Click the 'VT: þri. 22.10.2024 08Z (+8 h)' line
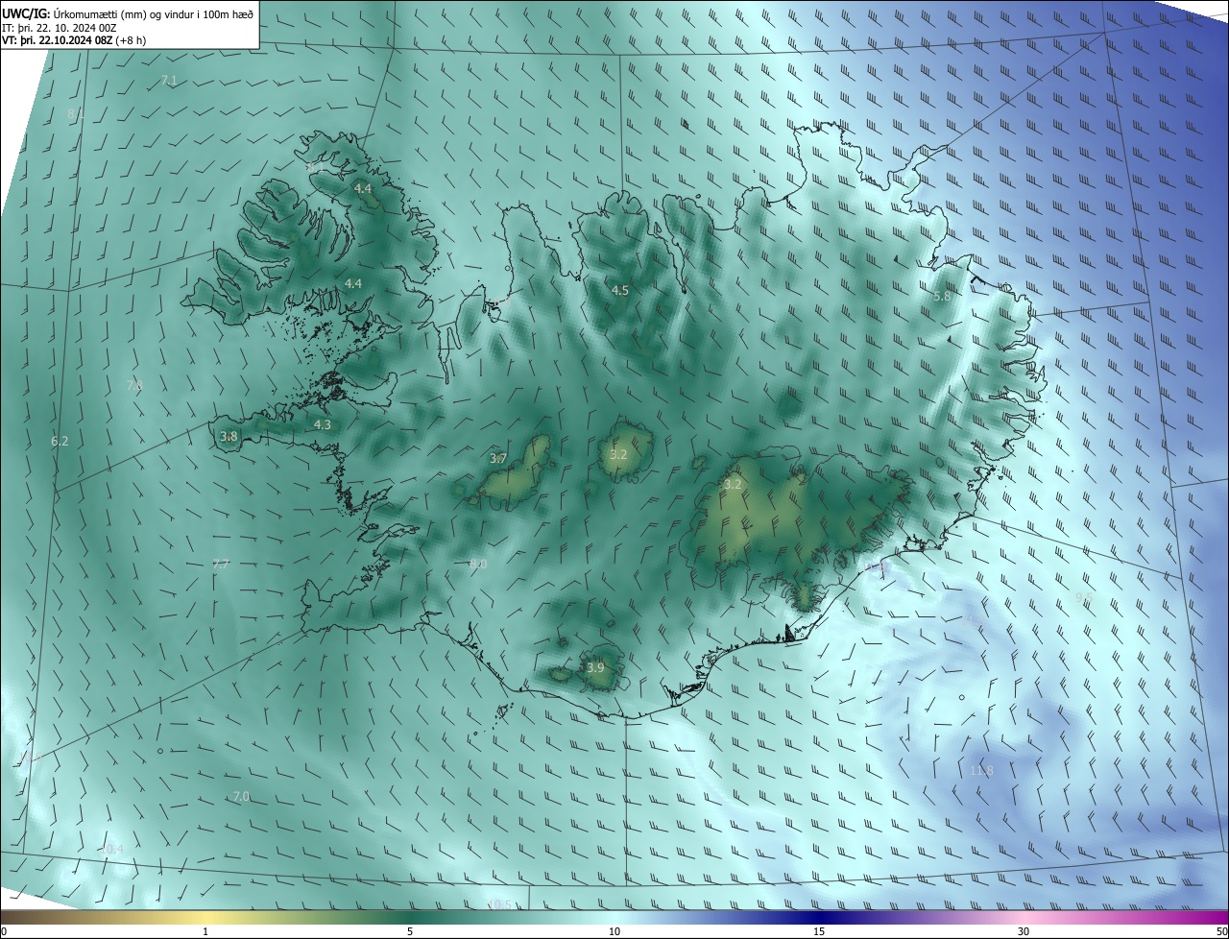Viewport: 1229px width, 939px height. tap(74, 40)
